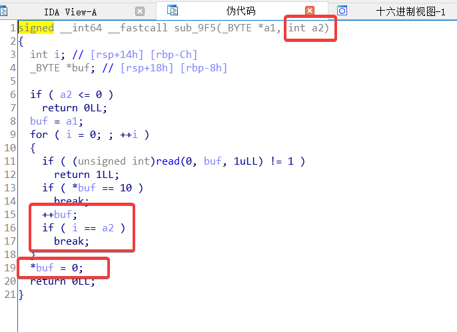Select the 伪代码 pseudocode tab
Viewport: 457px width, 332px height.
(x=240, y=11)
